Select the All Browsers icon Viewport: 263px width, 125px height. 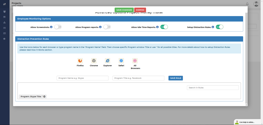[135, 61]
